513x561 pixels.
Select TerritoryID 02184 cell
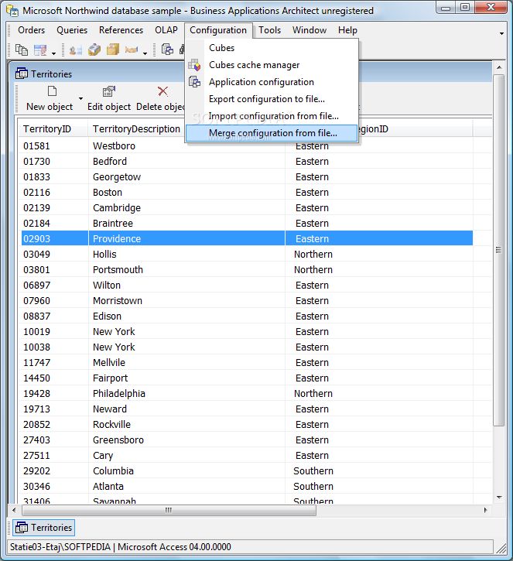[53, 224]
